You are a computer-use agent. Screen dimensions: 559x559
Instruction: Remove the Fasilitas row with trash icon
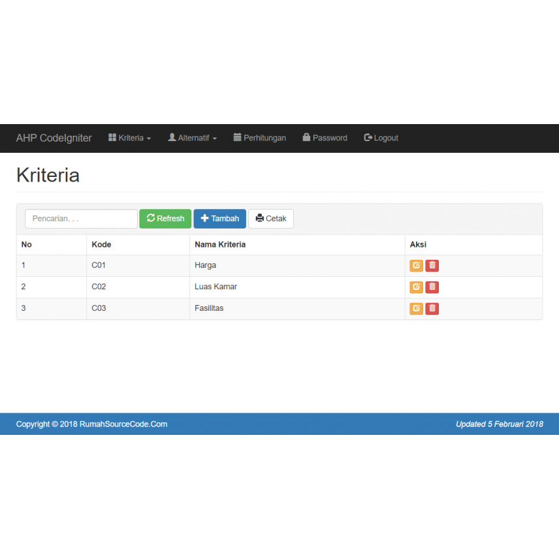432,309
